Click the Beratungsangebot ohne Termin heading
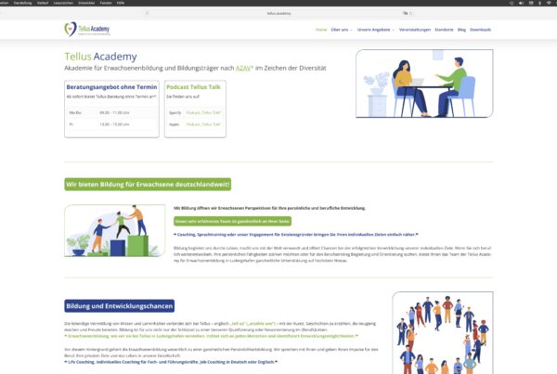This screenshot has height=374, width=557. coord(111,87)
